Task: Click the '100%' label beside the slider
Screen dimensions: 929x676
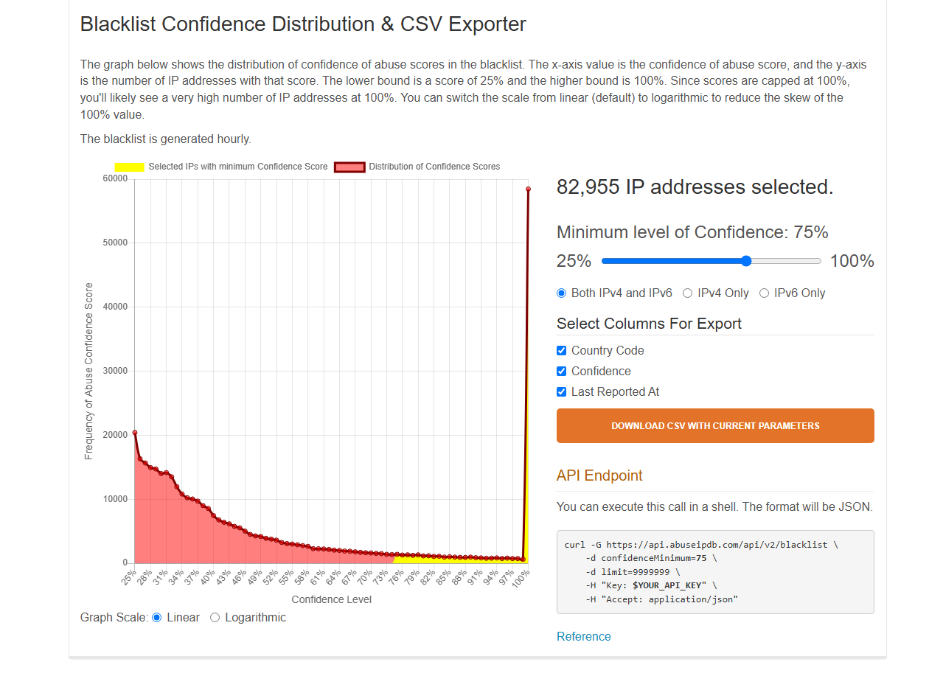Action: [x=852, y=261]
